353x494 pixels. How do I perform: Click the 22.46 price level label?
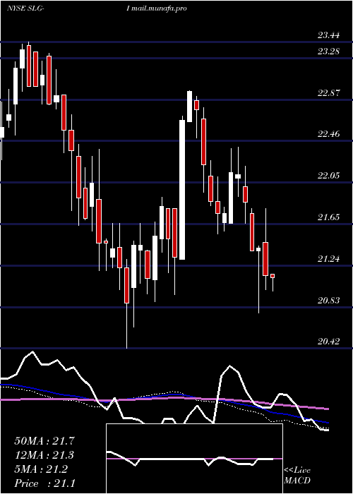click(328, 134)
